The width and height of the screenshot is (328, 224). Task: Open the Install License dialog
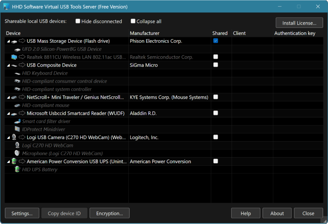coord(299,23)
